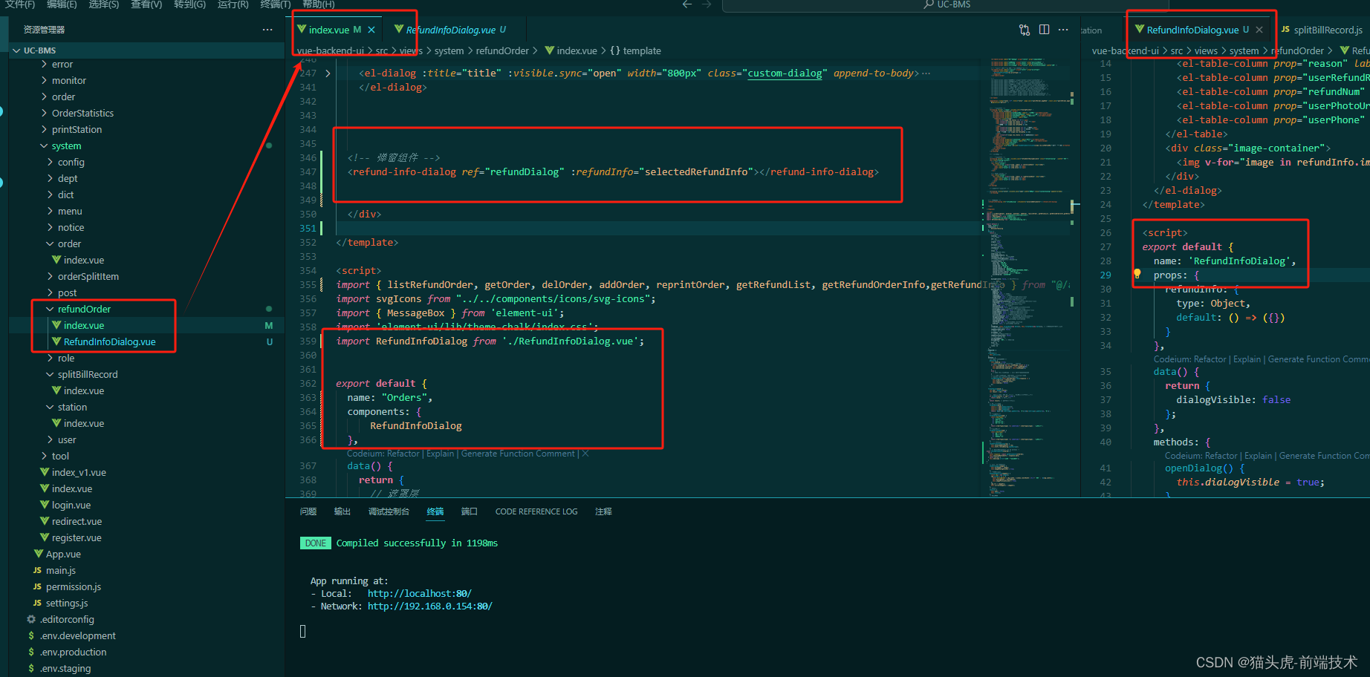The height and width of the screenshot is (677, 1370).
Task: Open the editor more-actions "..." icon
Action: pos(1063,30)
